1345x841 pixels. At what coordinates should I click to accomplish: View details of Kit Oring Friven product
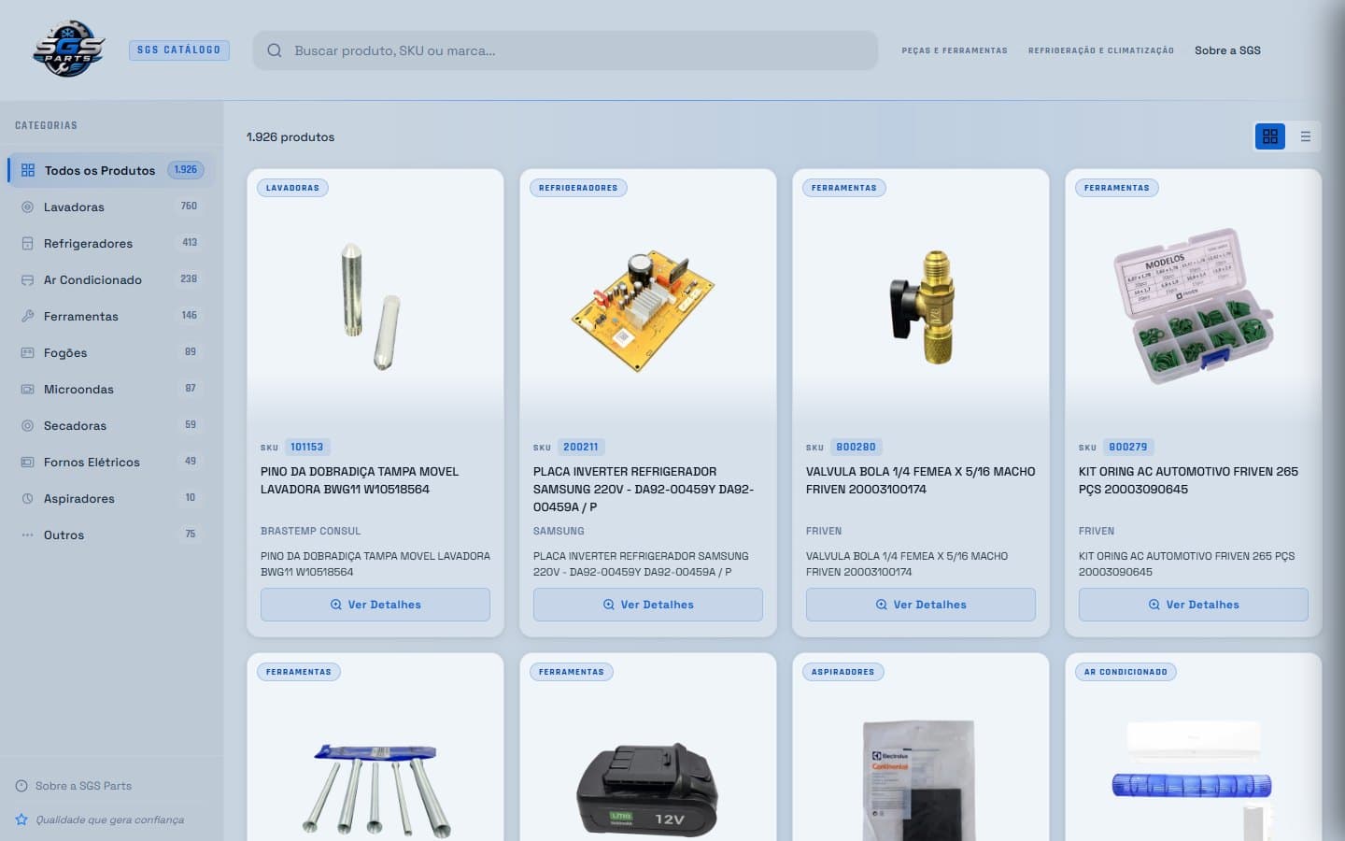(x=1194, y=605)
